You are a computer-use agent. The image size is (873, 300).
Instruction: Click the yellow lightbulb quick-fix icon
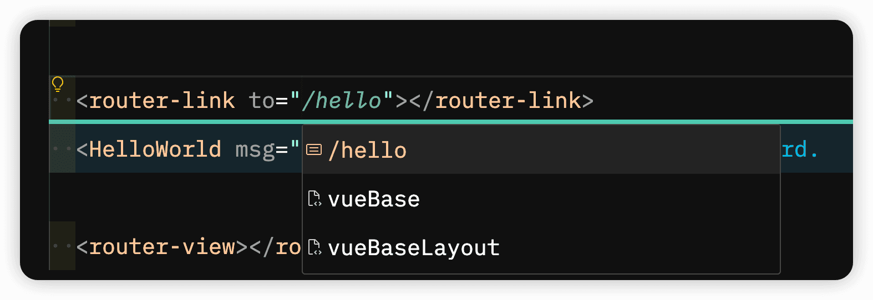point(58,84)
